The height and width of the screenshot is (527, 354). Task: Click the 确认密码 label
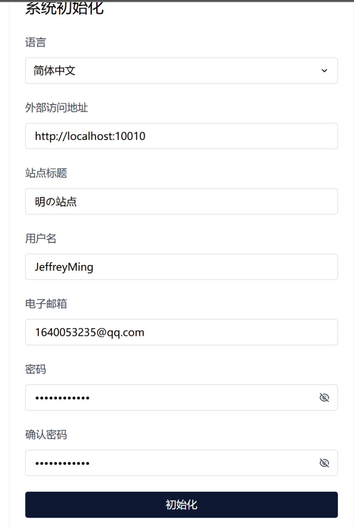pos(46,435)
